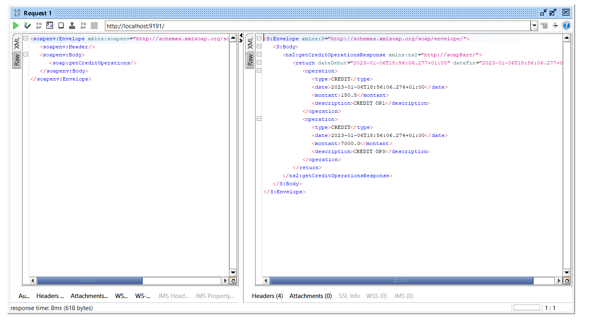The height and width of the screenshot is (323, 594).
Task: Switch the request editor to Raw tab
Action: pos(17,60)
